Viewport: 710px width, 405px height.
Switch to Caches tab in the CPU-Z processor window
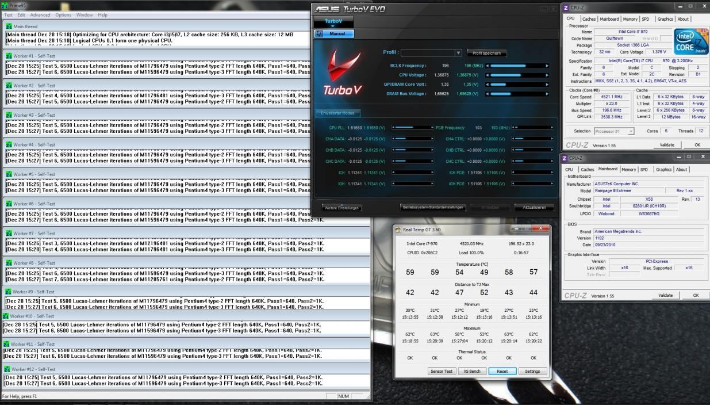(x=589, y=19)
